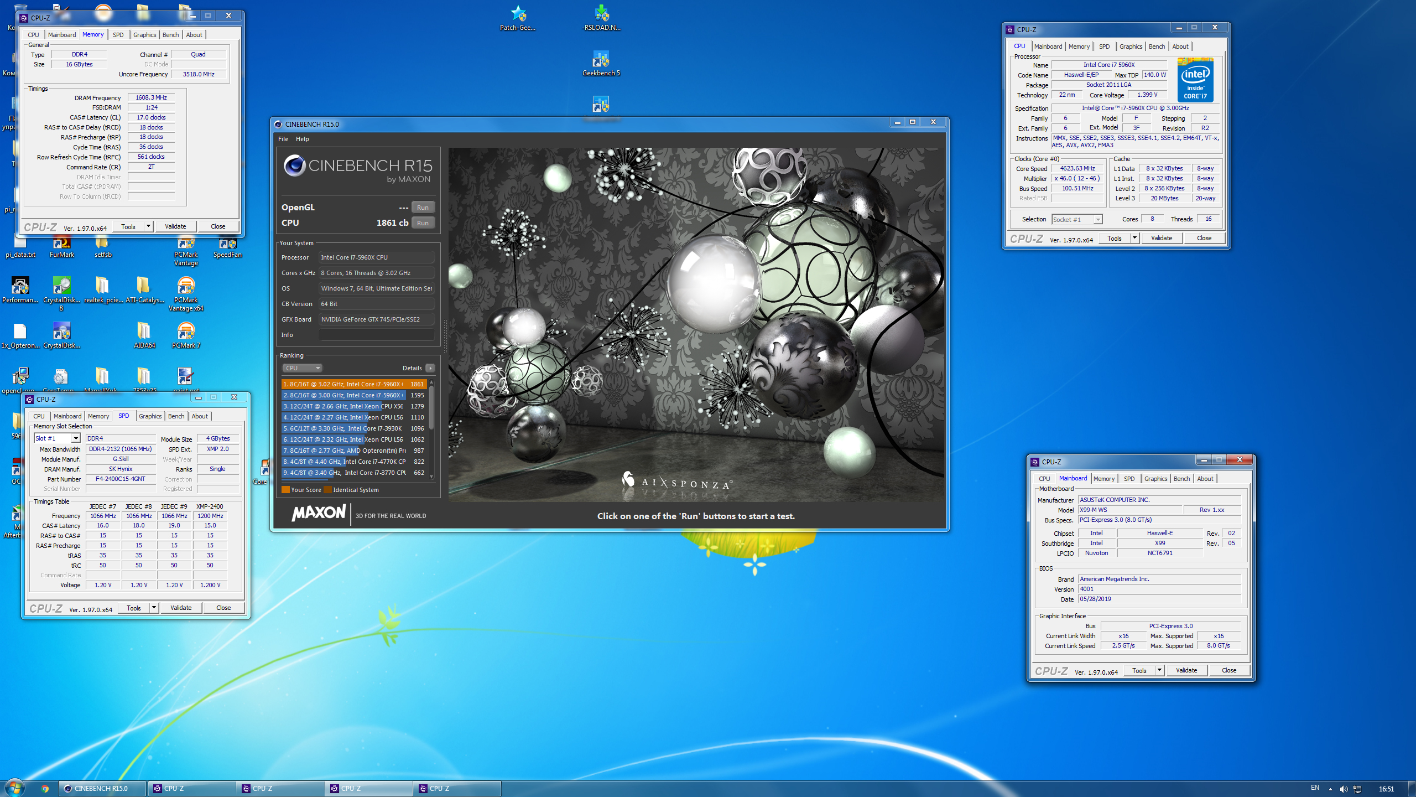Open the pi_data.txt file icon
The image size is (1416, 797).
20,248
